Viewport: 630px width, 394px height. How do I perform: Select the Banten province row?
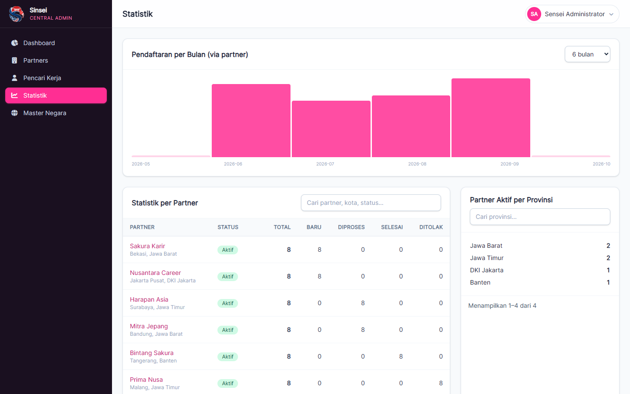click(540, 282)
